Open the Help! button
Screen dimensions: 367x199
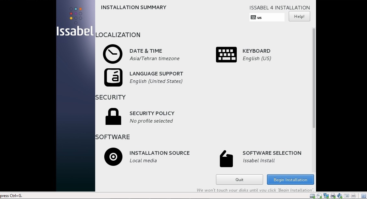(299, 16)
